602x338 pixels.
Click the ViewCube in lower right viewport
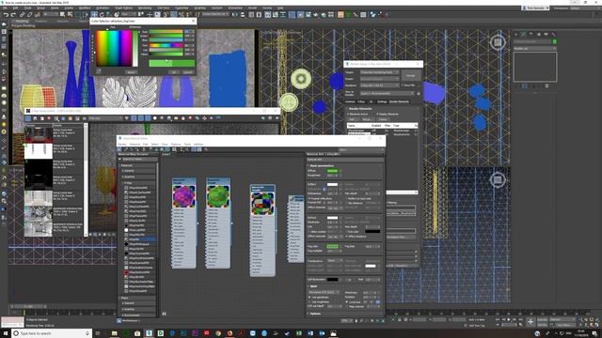pos(498,179)
